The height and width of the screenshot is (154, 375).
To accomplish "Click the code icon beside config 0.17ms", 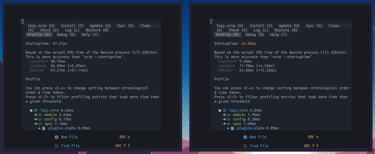I will [40, 119].
